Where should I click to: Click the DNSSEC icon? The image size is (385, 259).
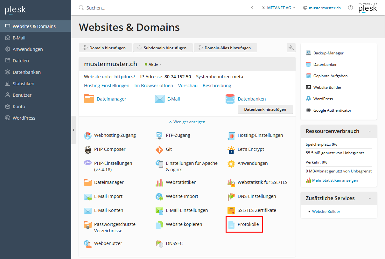point(159,243)
